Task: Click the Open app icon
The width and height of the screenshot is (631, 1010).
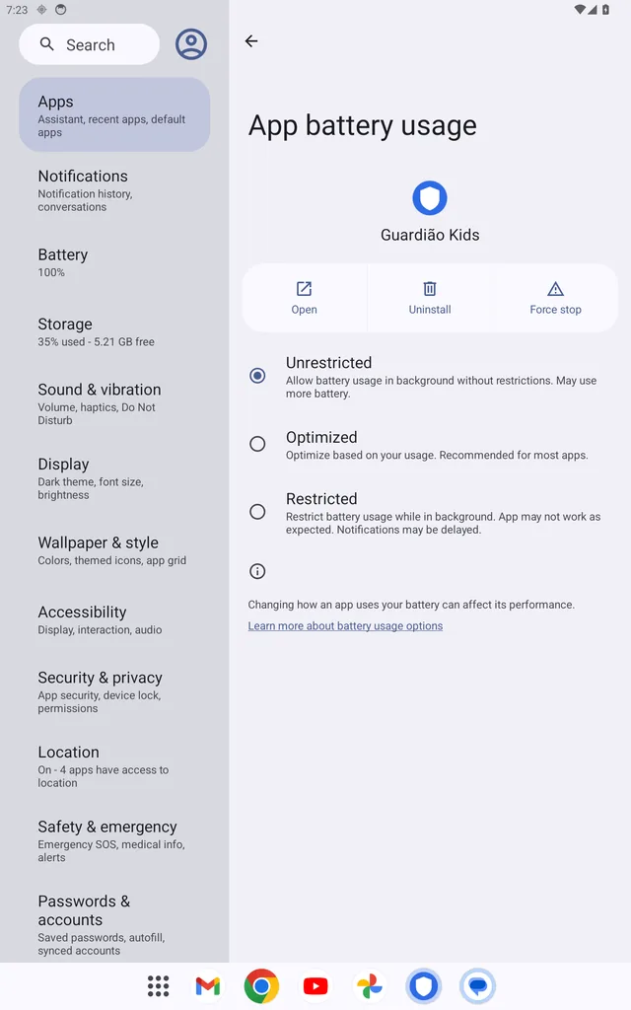Action: pyautogui.click(x=304, y=289)
